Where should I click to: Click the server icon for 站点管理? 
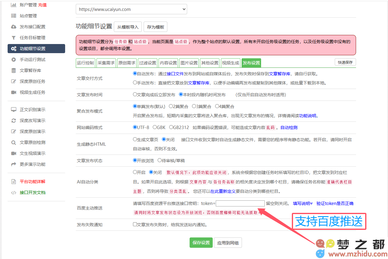click(x=14, y=16)
